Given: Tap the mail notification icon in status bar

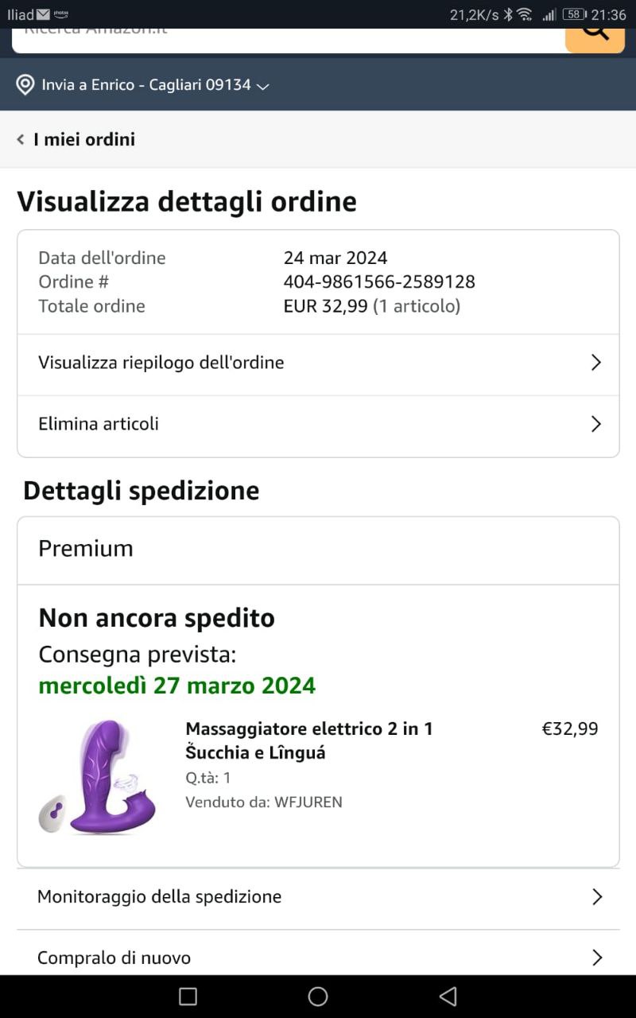Looking at the screenshot, I should click(43, 14).
